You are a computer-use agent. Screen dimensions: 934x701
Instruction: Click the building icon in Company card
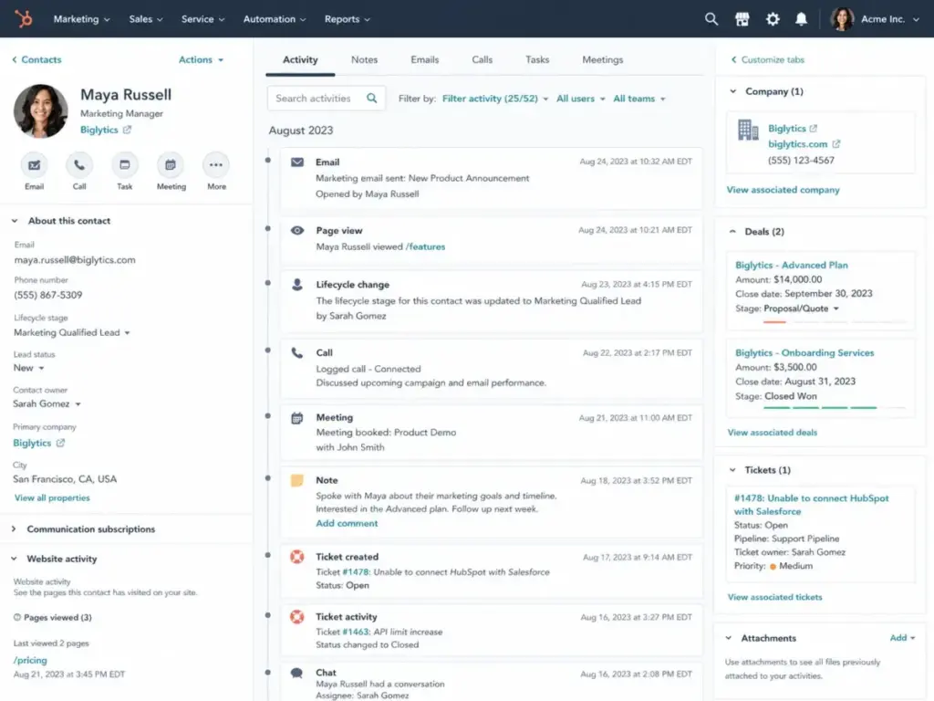(748, 130)
